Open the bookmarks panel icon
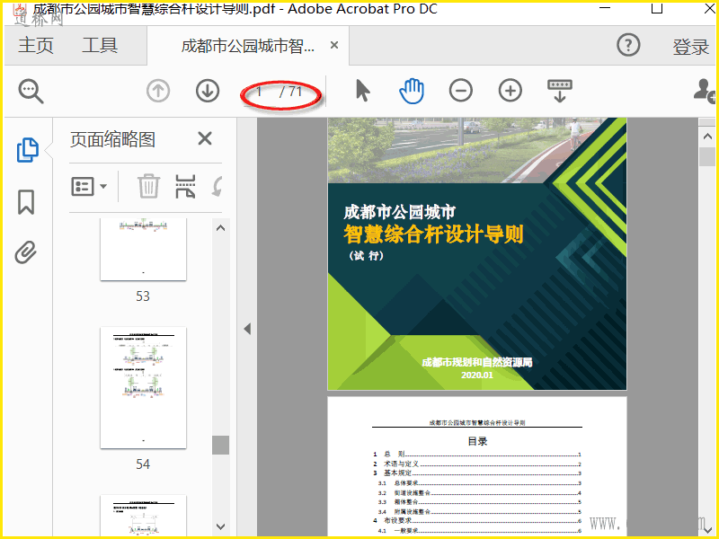Screen dimensions: 719x539 point(26,202)
